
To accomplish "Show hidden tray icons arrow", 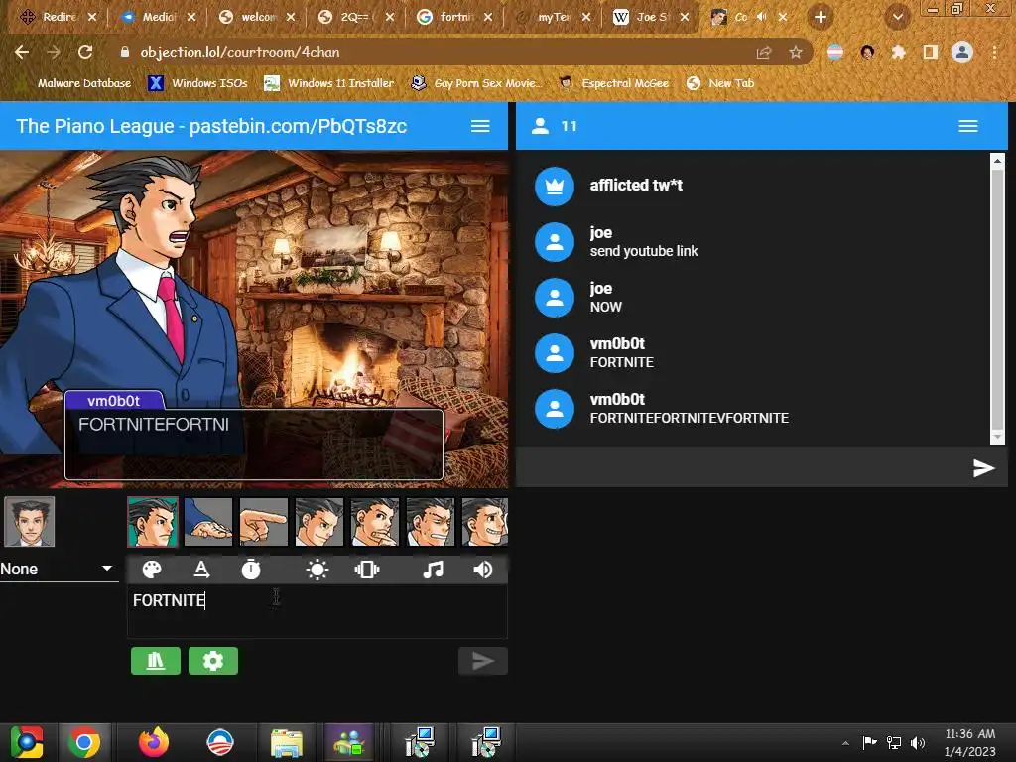I will coord(845,743).
